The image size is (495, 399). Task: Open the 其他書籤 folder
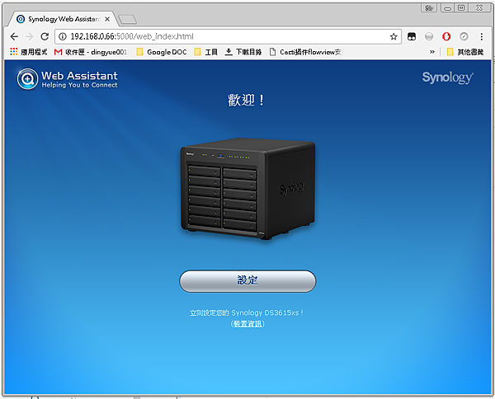click(465, 52)
